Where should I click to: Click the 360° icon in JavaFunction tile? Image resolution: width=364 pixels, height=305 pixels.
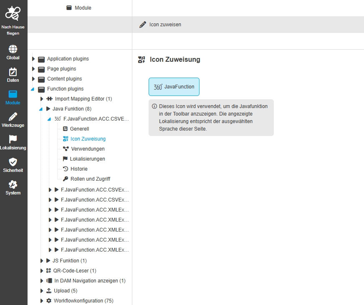tap(158, 87)
